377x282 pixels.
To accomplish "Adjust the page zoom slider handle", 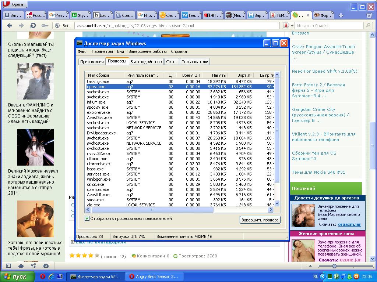I will [x=334, y=266].
